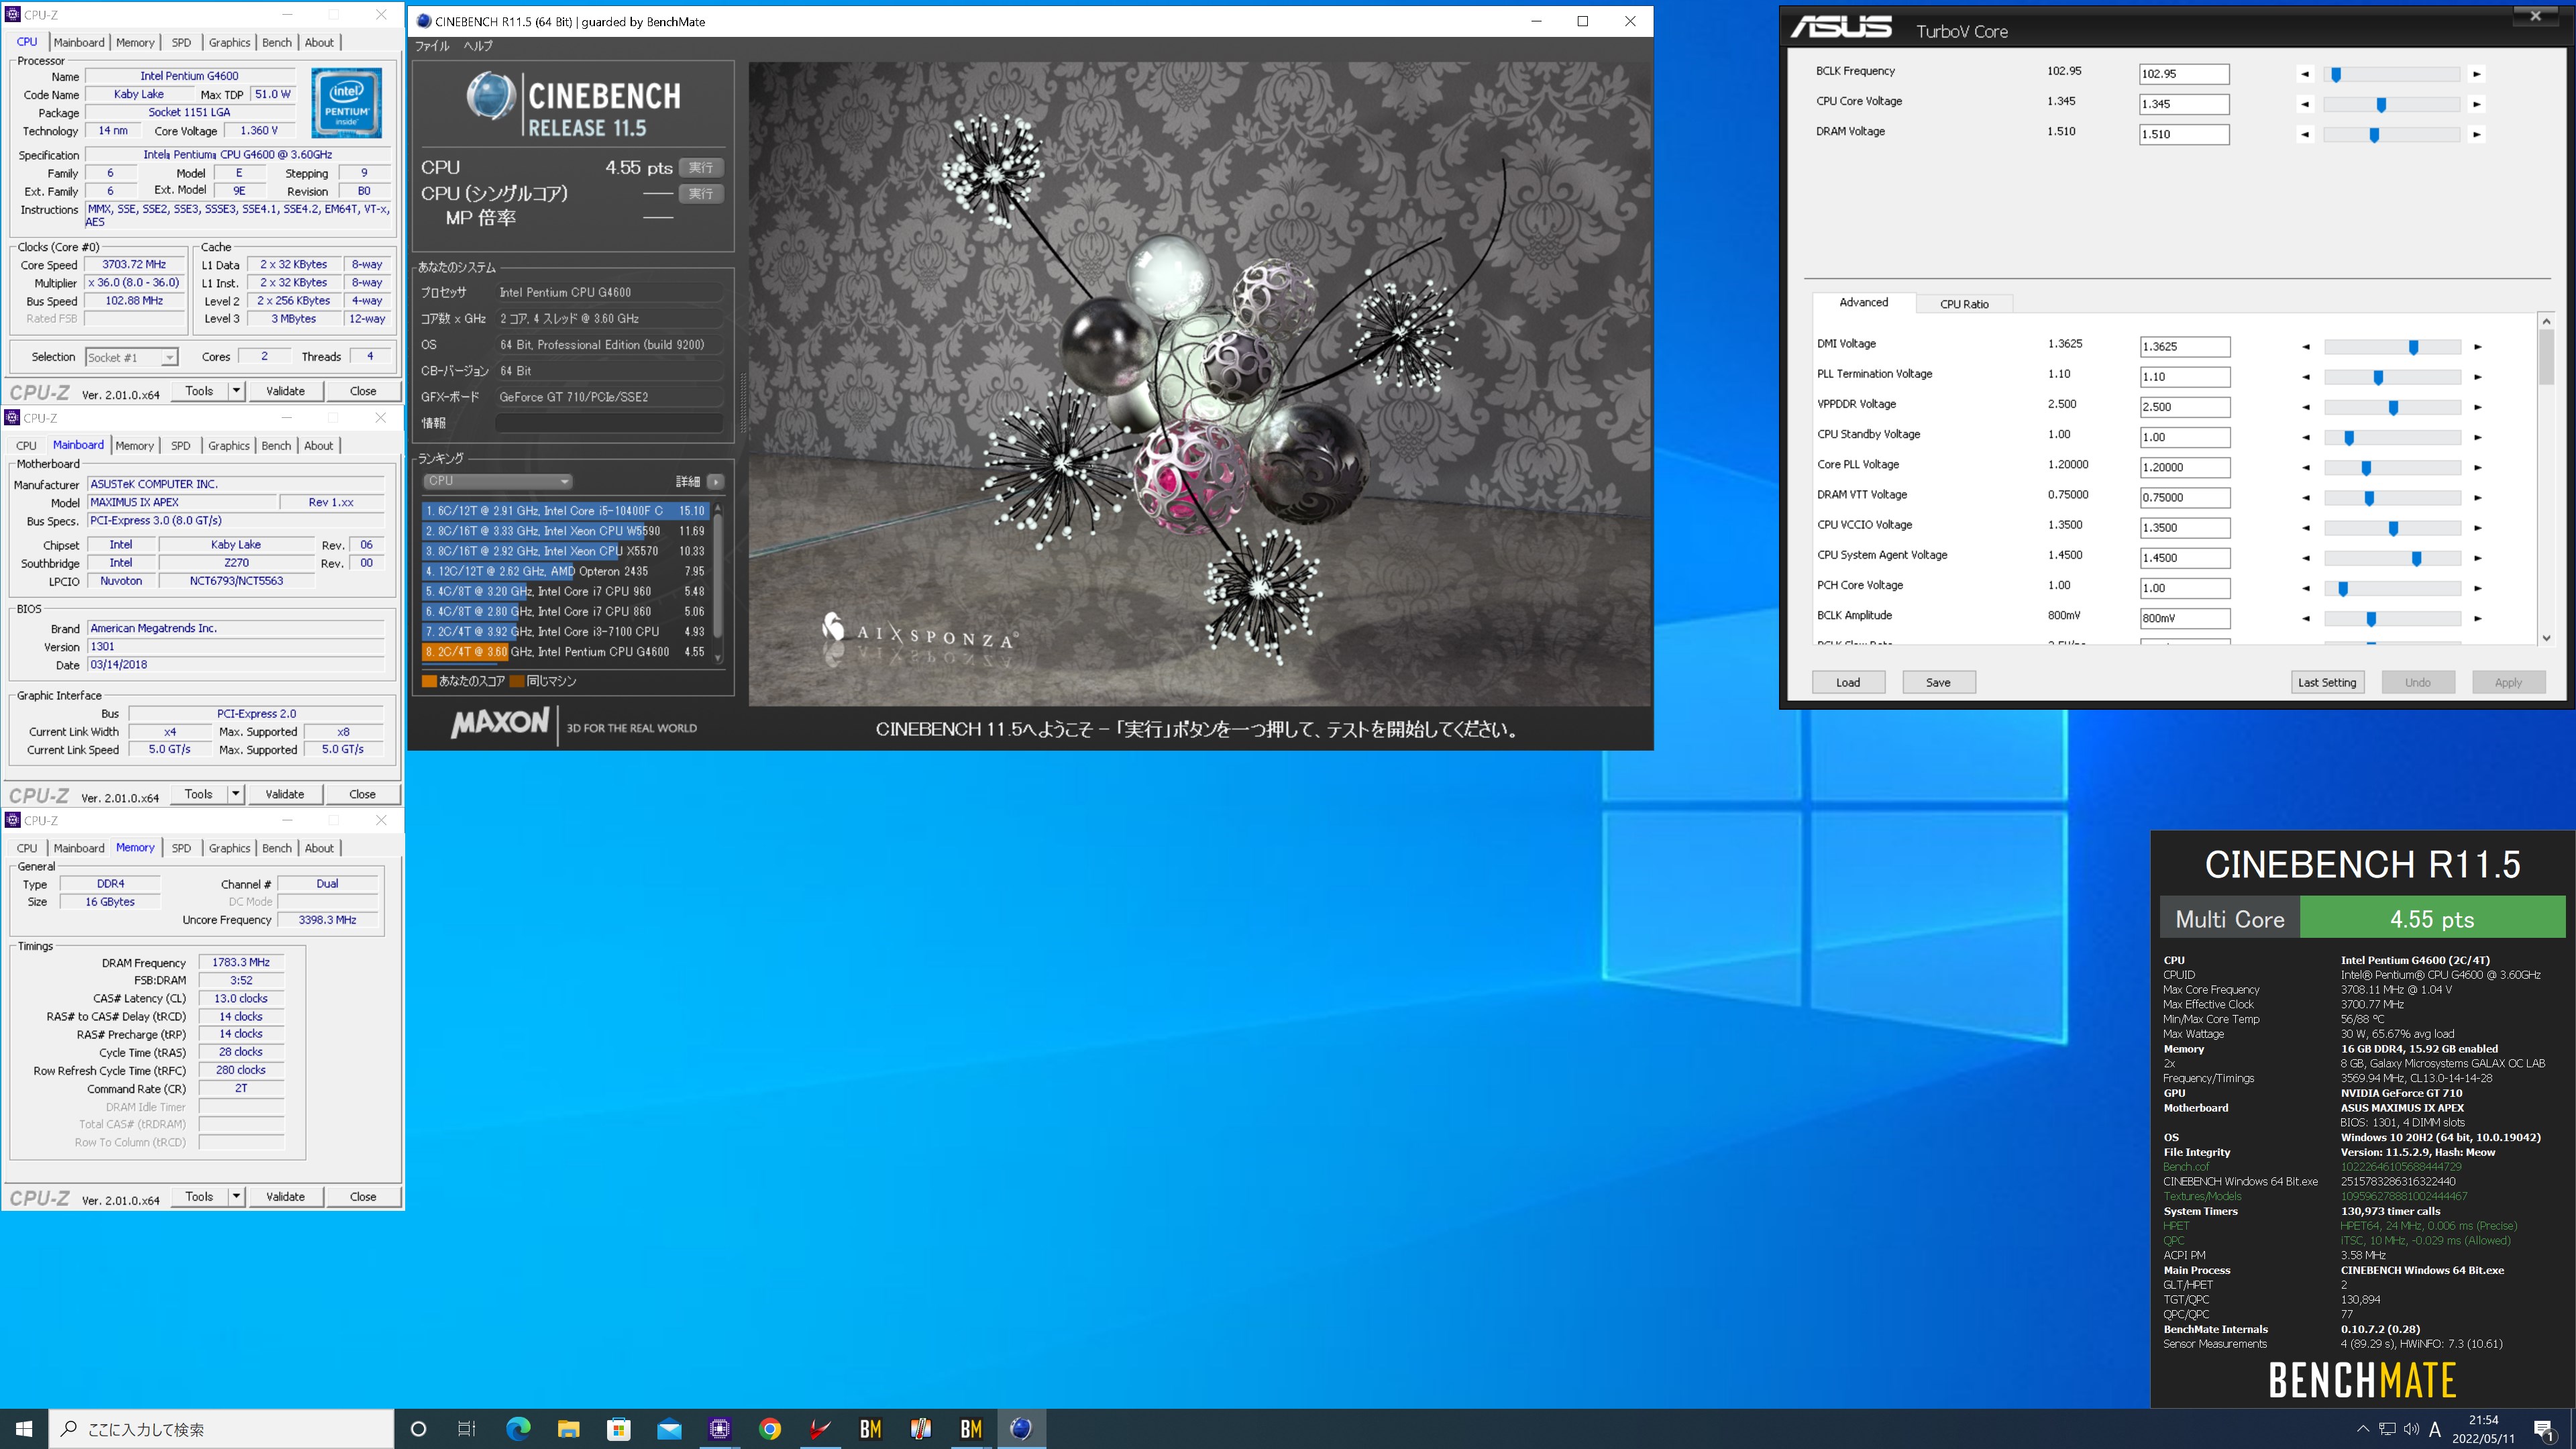
Task: Click TurboV Advanced list scroll-up arrow
Action: [2546, 321]
